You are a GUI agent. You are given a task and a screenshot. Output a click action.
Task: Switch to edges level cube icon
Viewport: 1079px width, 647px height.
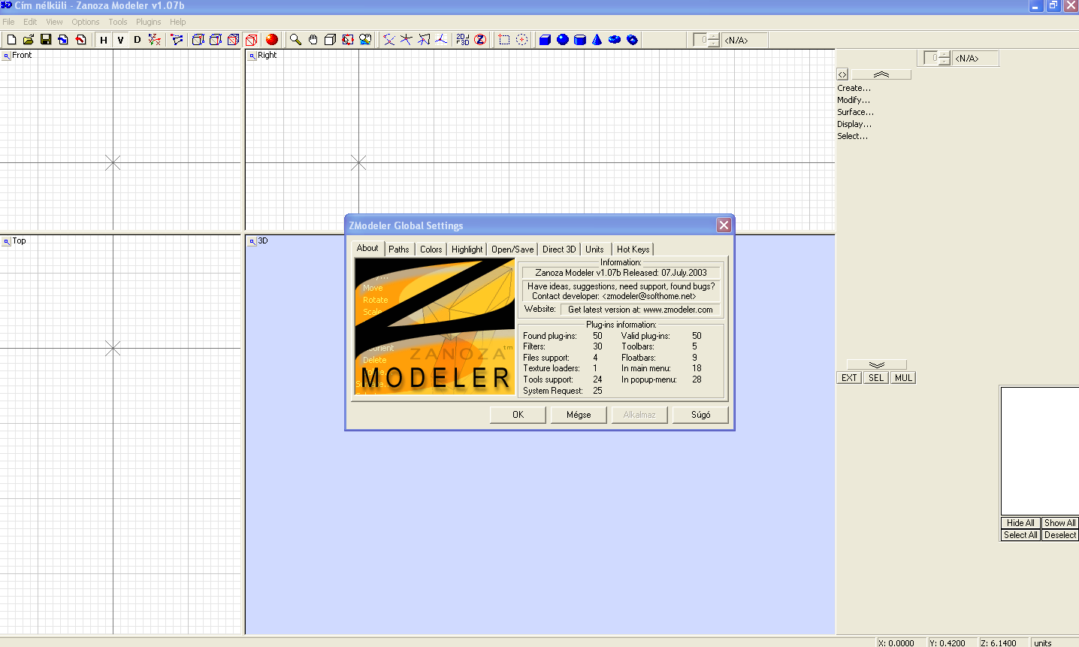tap(216, 40)
